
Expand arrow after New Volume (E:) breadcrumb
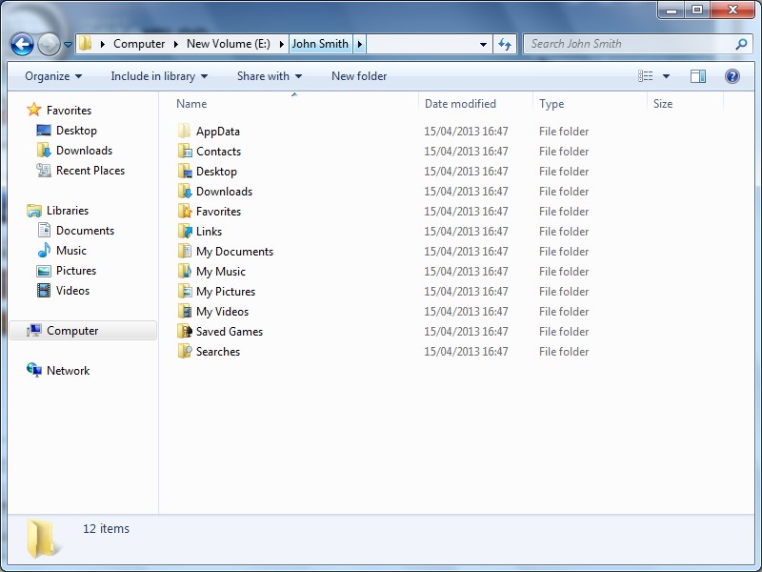coord(281,44)
